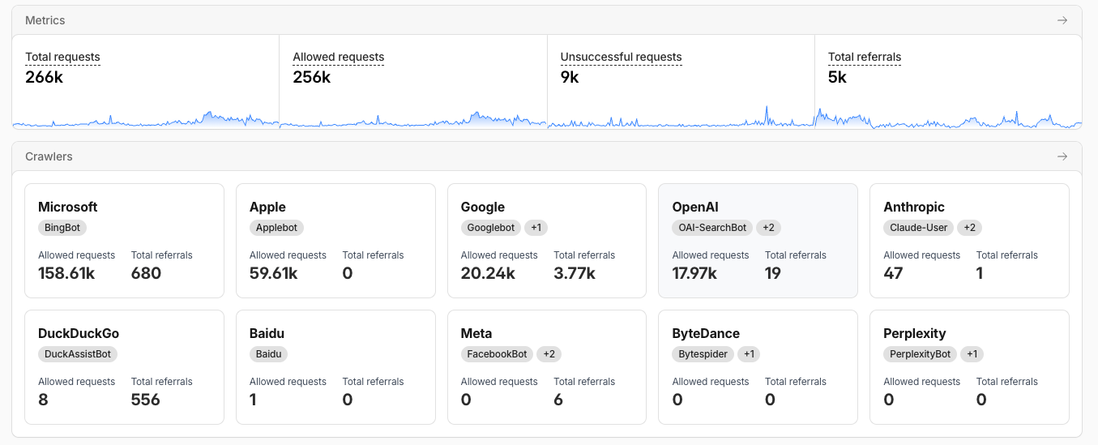Open the Apple crawler card
Viewport: 1098px width, 445px height.
pyautogui.click(x=335, y=241)
